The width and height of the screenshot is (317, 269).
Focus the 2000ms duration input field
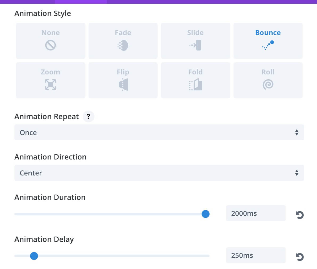point(256,213)
